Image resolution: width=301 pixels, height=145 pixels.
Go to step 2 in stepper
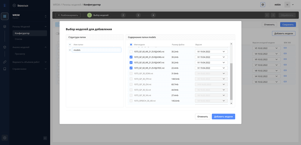click(x=123, y=15)
